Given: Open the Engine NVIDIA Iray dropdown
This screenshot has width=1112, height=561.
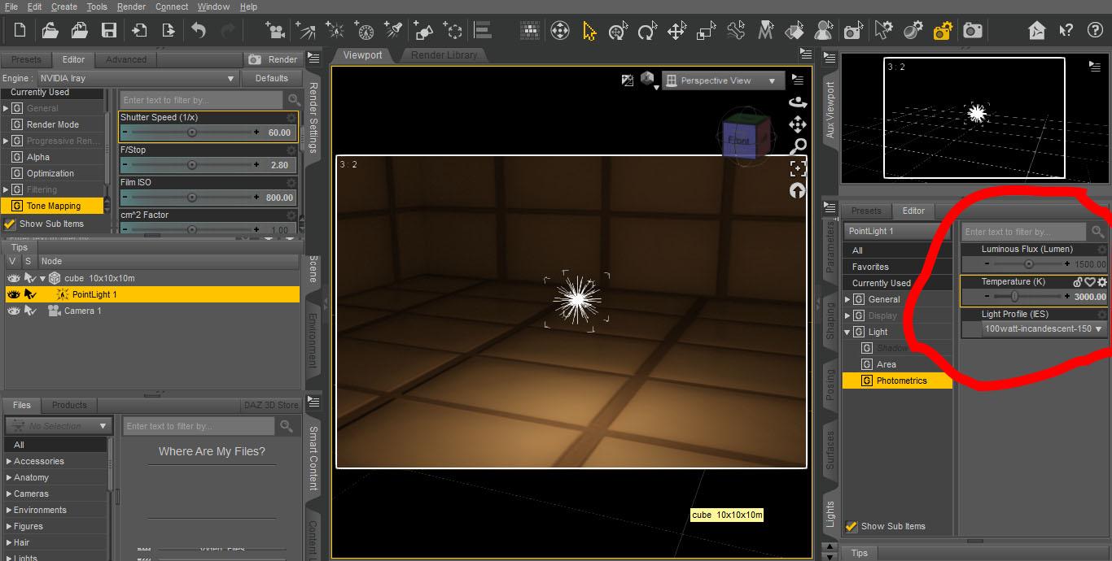Looking at the screenshot, I should click(138, 78).
